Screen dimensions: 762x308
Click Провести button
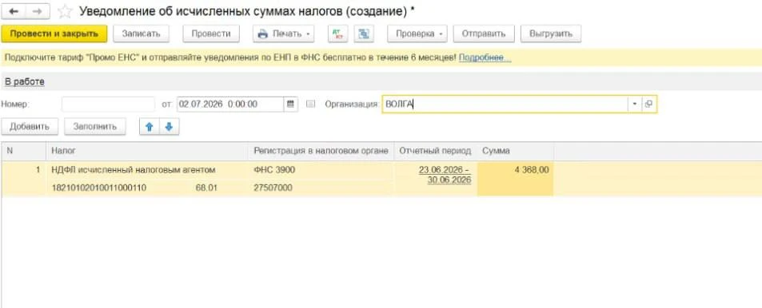211,34
